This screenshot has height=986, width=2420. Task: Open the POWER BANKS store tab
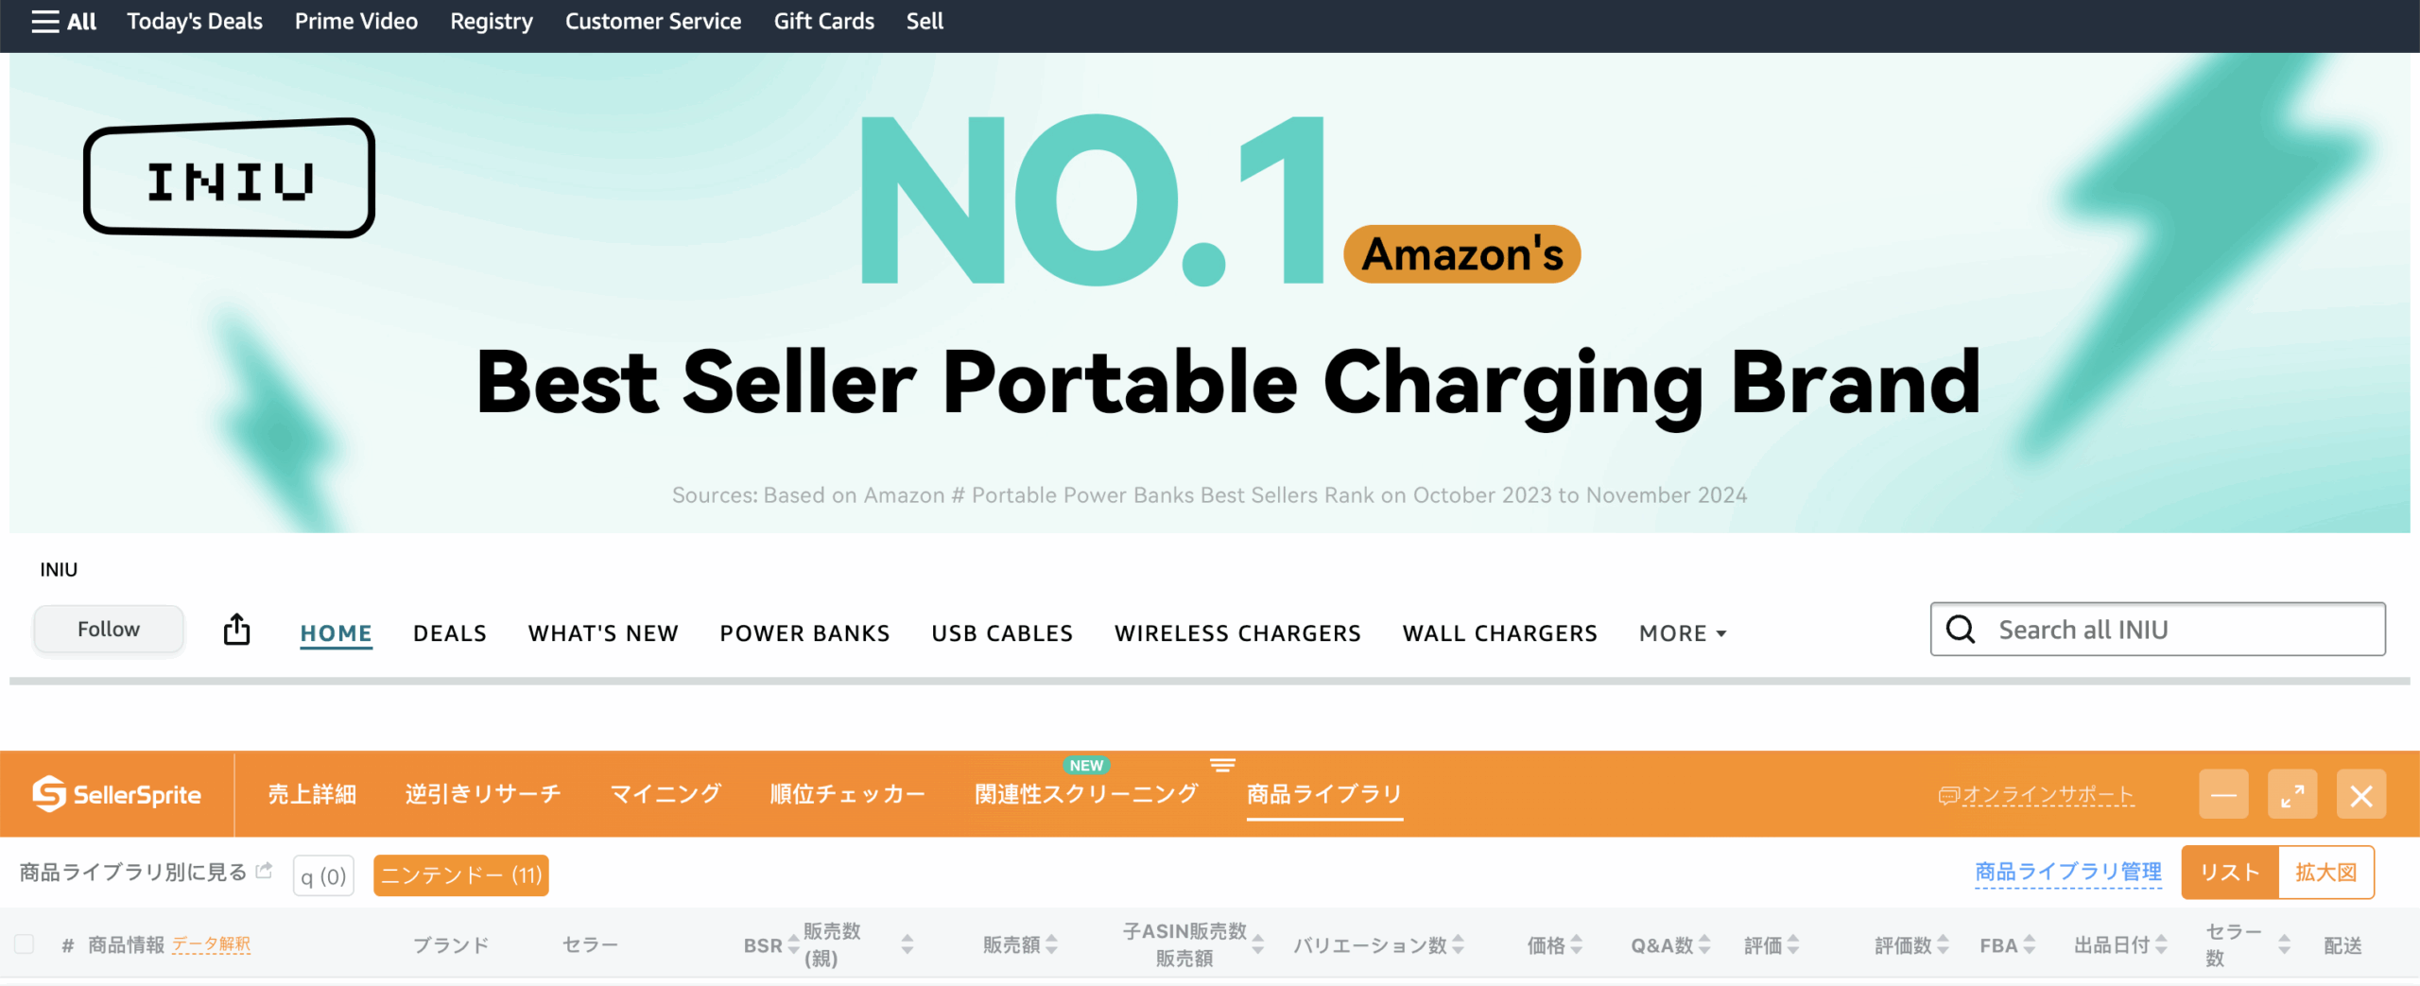coord(804,633)
